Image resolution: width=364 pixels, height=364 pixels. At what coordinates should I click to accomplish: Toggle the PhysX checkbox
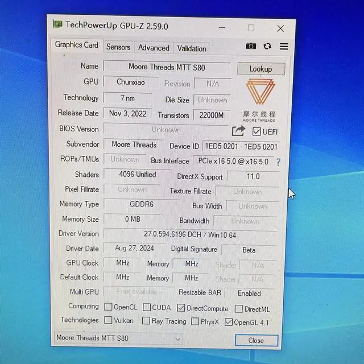[195, 321]
